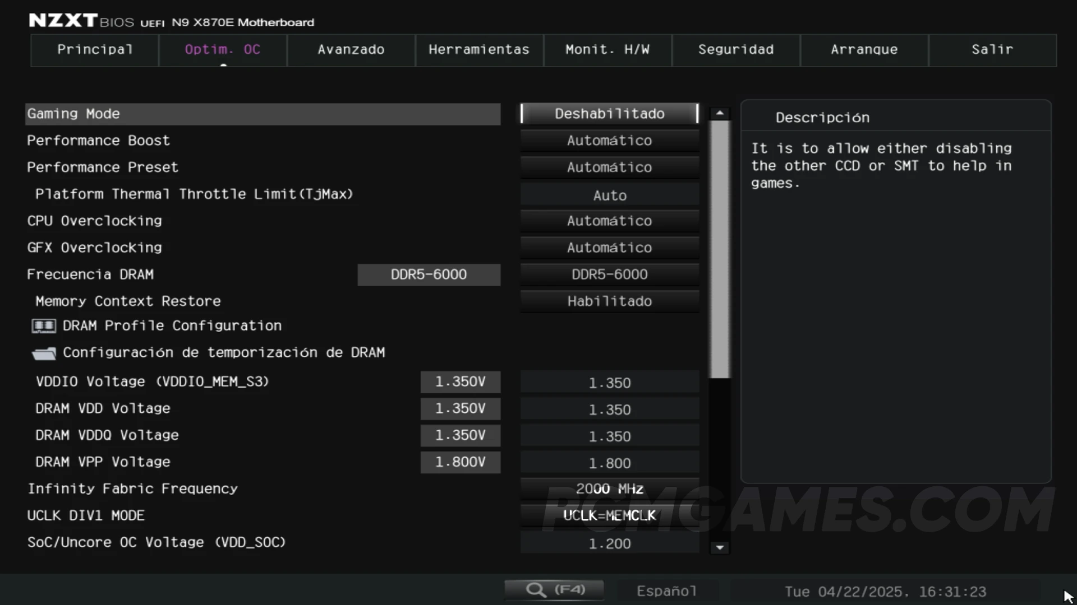Click SoC/Uncore OC Voltage 1.200 field

pos(610,543)
